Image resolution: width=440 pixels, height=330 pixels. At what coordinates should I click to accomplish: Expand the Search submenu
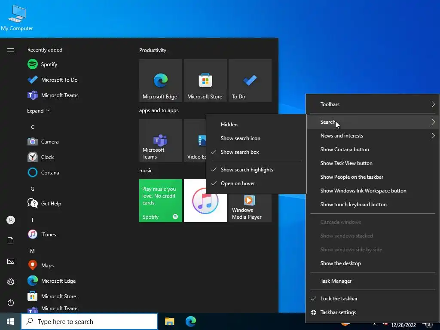tap(373, 122)
